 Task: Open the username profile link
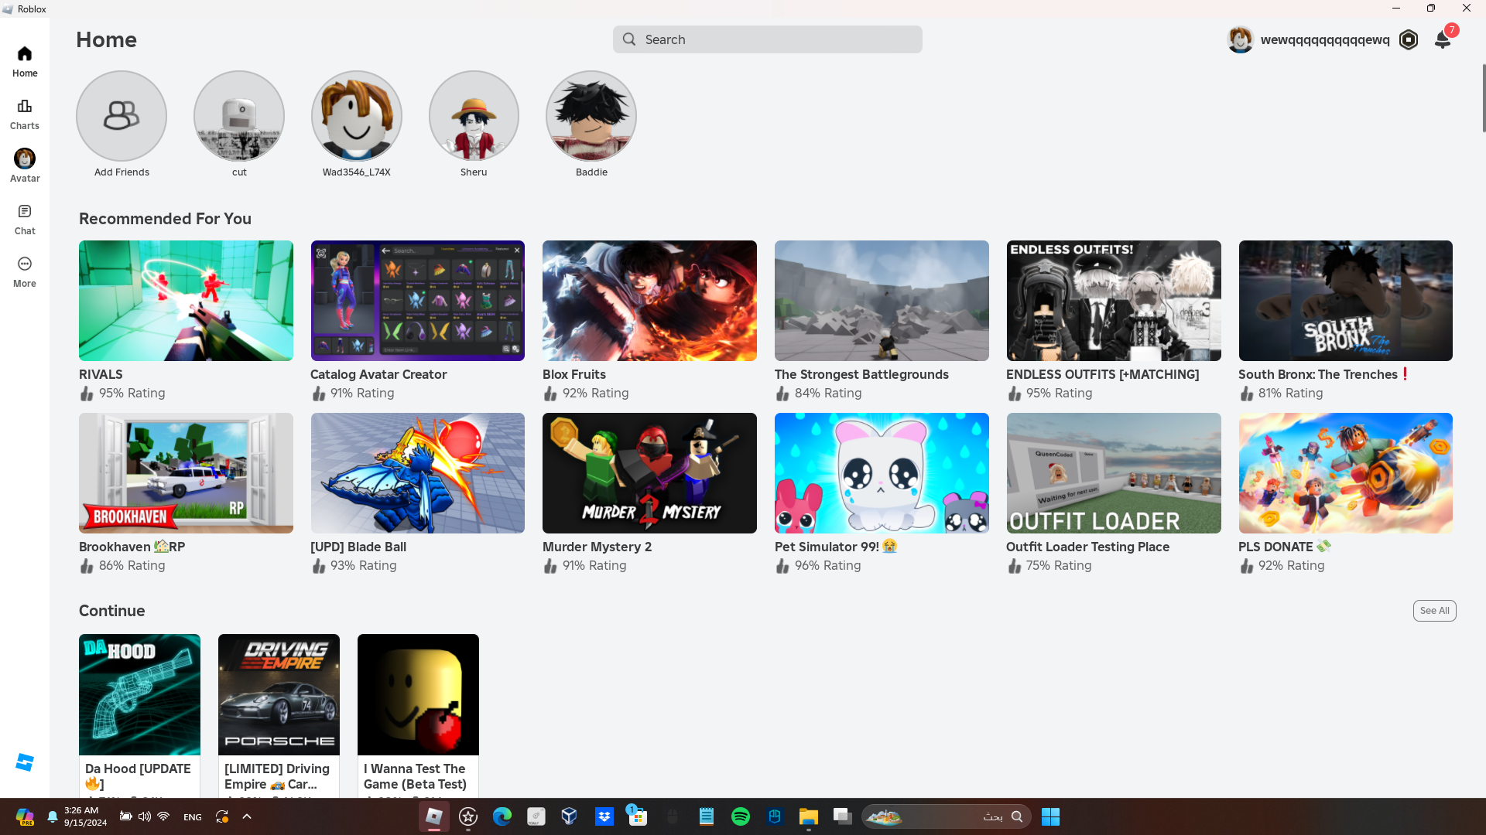[x=1324, y=40]
